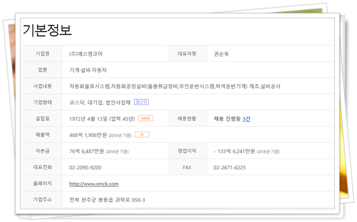Viewport: 357px width, 222px height.
Task: Select the fax number 02-2671-6225
Action: pyautogui.click(x=229, y=168)
